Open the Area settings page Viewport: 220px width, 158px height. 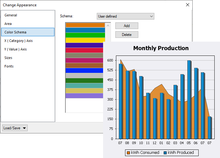coord(8,24)
